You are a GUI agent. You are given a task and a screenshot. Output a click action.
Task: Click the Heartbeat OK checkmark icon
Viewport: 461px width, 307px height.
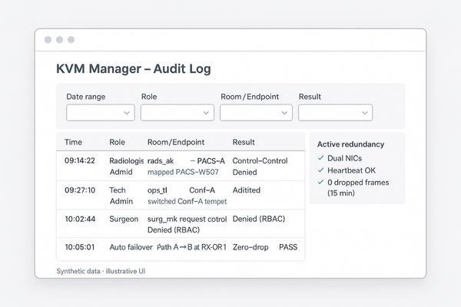pos(321,170)
